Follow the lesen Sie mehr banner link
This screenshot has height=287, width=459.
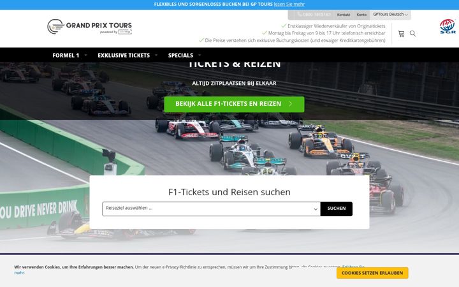289,4
